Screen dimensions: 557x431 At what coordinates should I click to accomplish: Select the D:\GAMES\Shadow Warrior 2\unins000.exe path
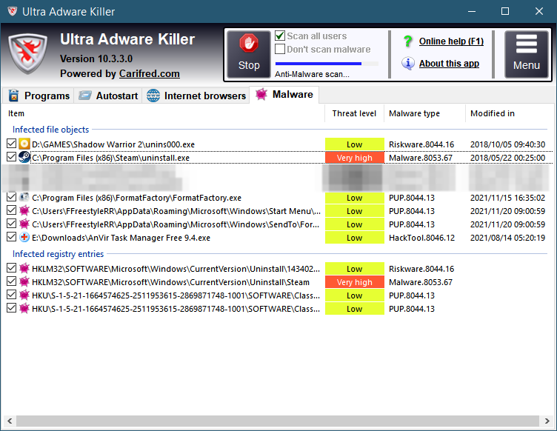click(113, 144)
